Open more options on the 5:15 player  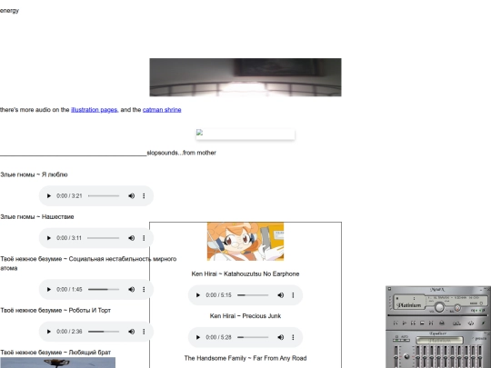[x=293, y=295]
